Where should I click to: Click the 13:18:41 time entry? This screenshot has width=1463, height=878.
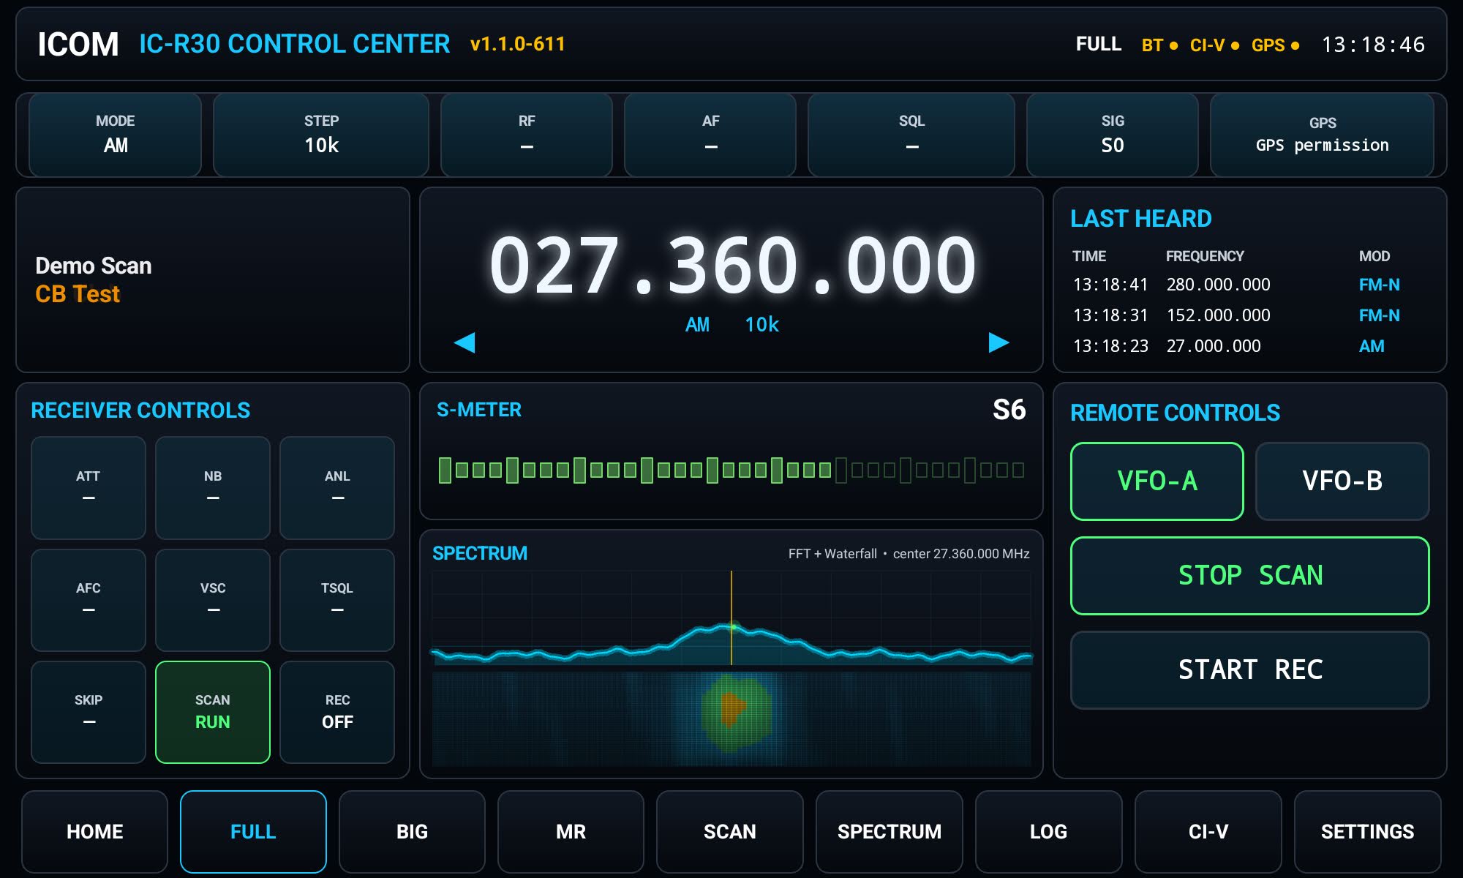pos(1110,285)
